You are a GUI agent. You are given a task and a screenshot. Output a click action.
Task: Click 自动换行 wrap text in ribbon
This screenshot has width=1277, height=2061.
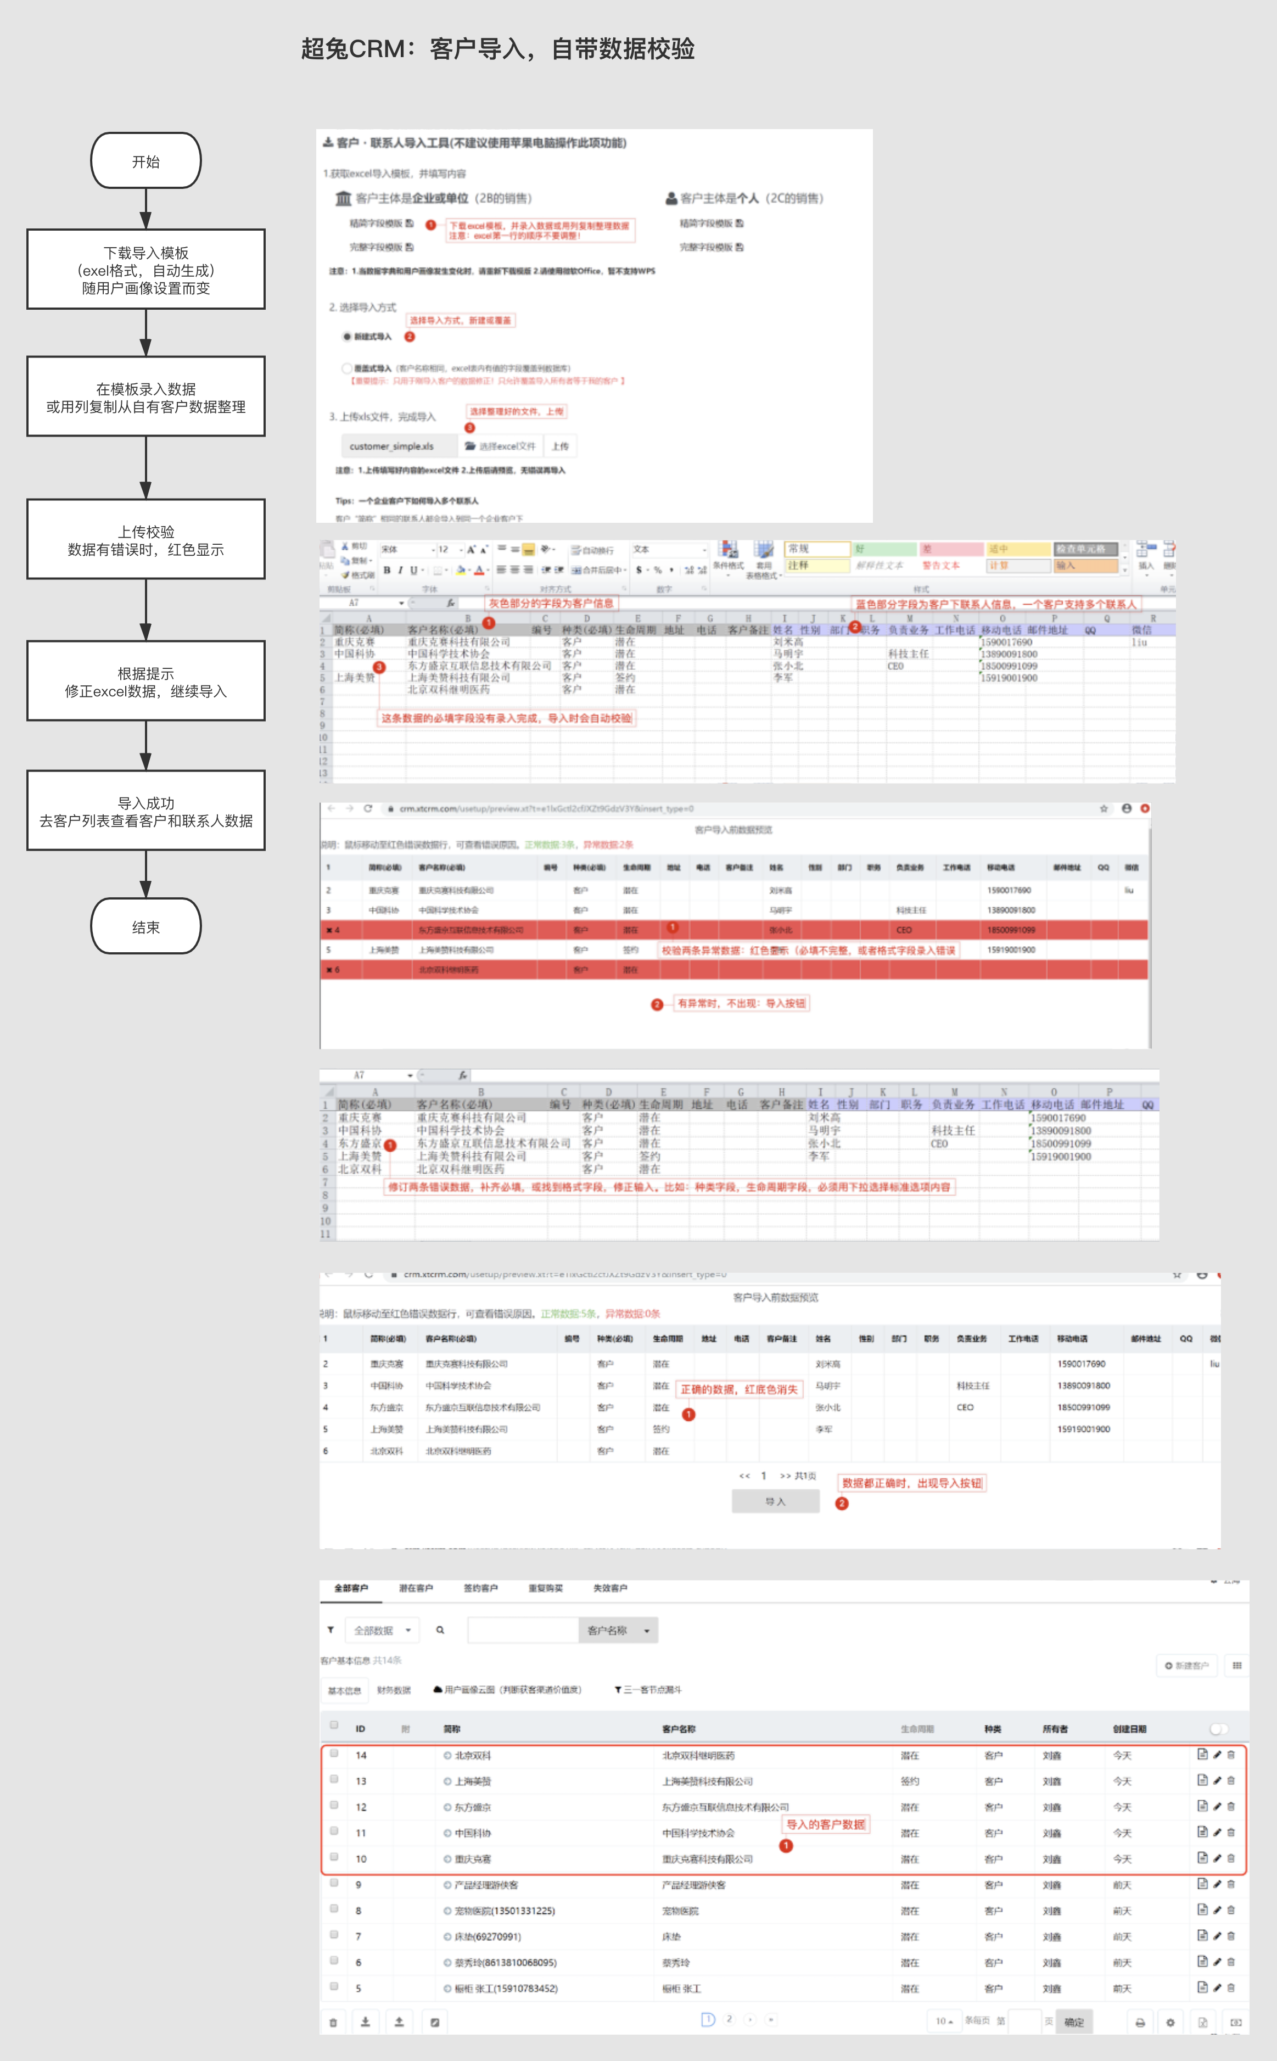point(592,550)
